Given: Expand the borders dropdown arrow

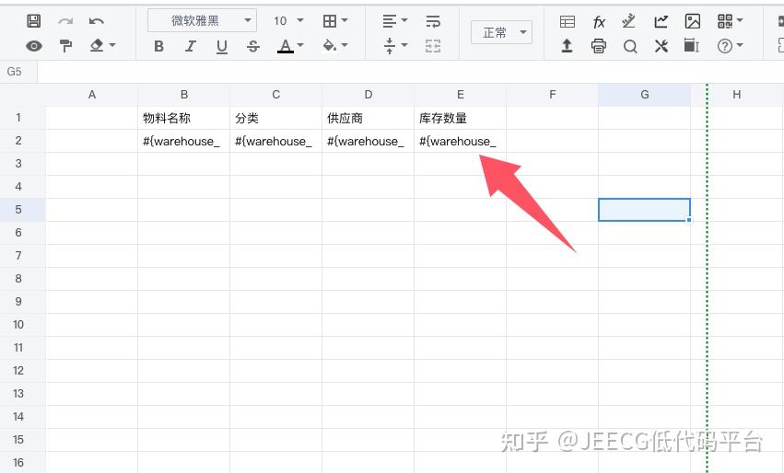Looking at the screenshot, I should [x=345, y=20].
